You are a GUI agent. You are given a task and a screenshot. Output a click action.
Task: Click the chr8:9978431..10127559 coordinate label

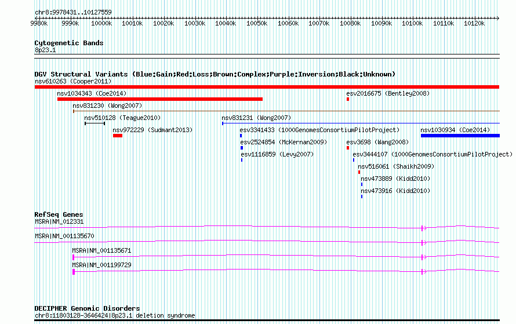[x=73, y=12]
